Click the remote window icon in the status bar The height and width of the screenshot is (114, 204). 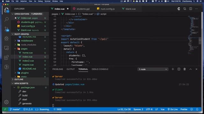[5, 109]
